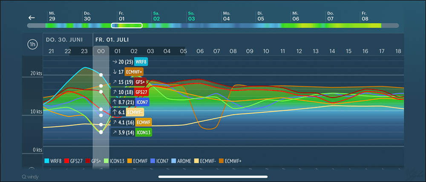This screenshot has width=426, height=182.
Task: Select day Di. 05 in timeline
Action: tap(261, 16)
